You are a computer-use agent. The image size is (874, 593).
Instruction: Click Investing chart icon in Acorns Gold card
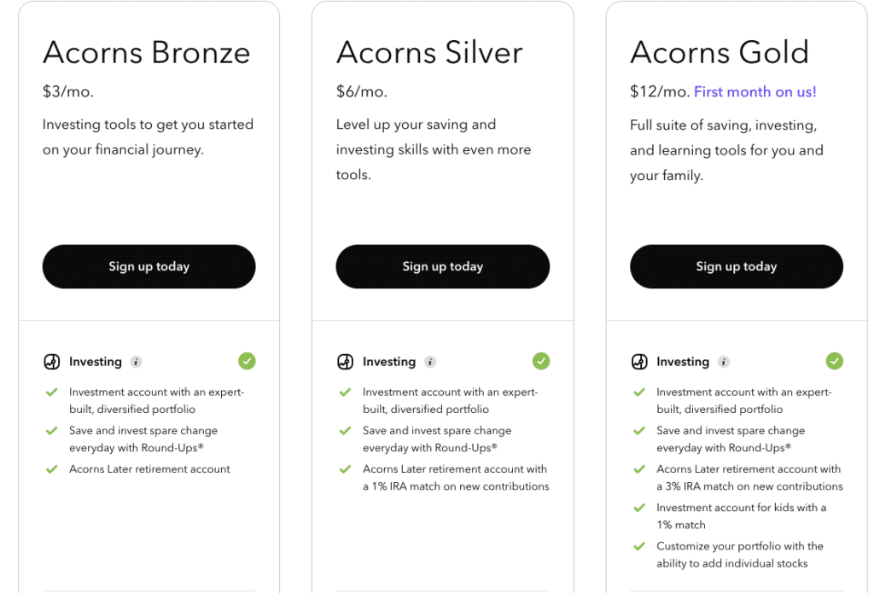pyautogui.click(x=639, y=362)
